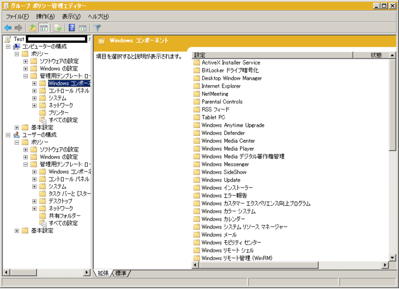Viewport: 399px width, 290px height.
Task: Collapse the コンピューターの構成 node
Action: [x=8, y=47]
